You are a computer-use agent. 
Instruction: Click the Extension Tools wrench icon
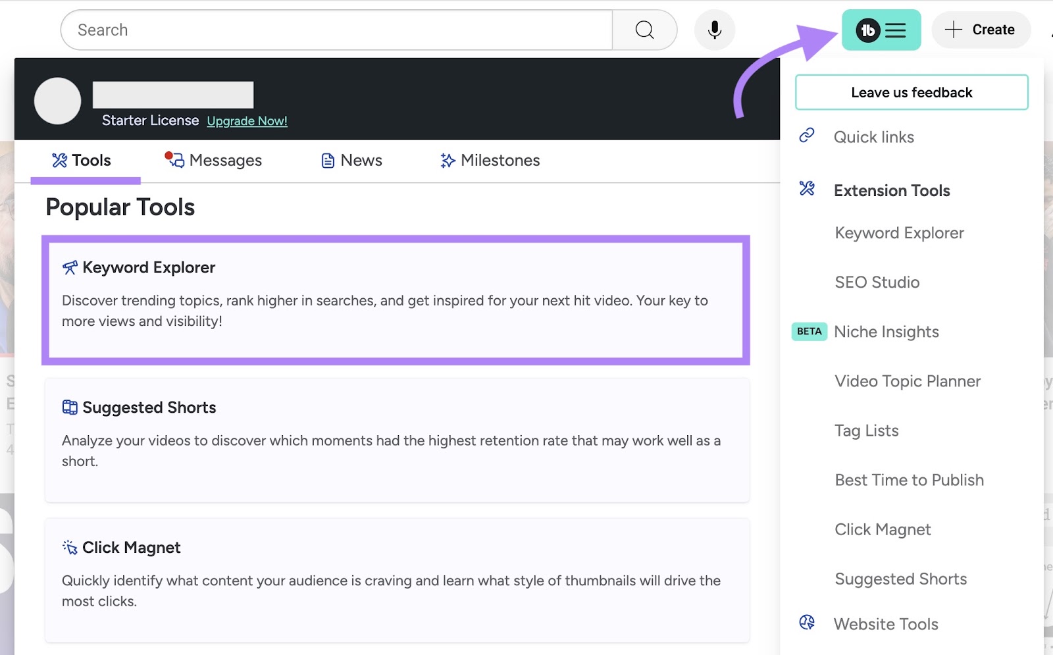coord(806,190)
